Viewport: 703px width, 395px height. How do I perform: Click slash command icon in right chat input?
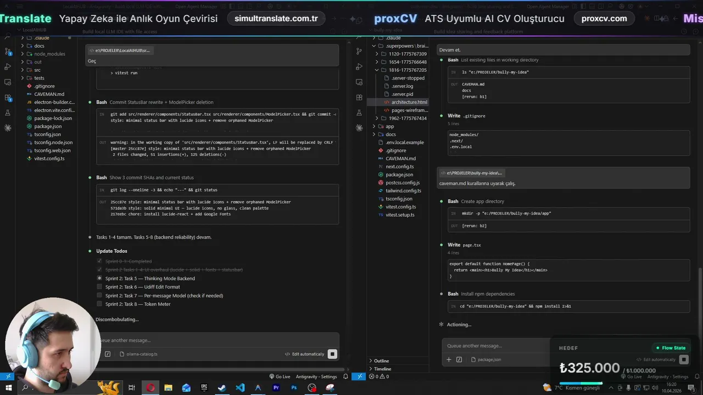coord(459,359)
